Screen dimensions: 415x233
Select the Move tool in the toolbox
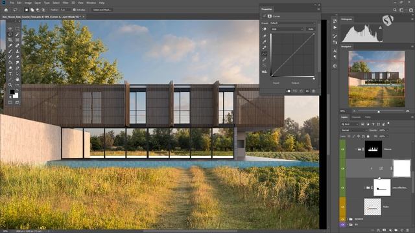[10, 28]
